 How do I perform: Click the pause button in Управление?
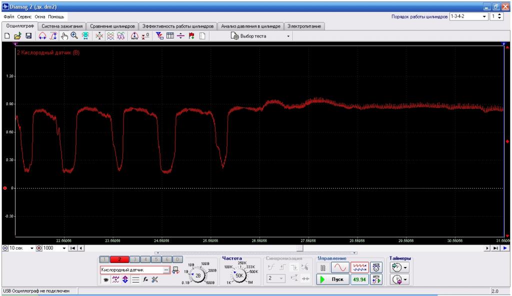tap(323, 268)
